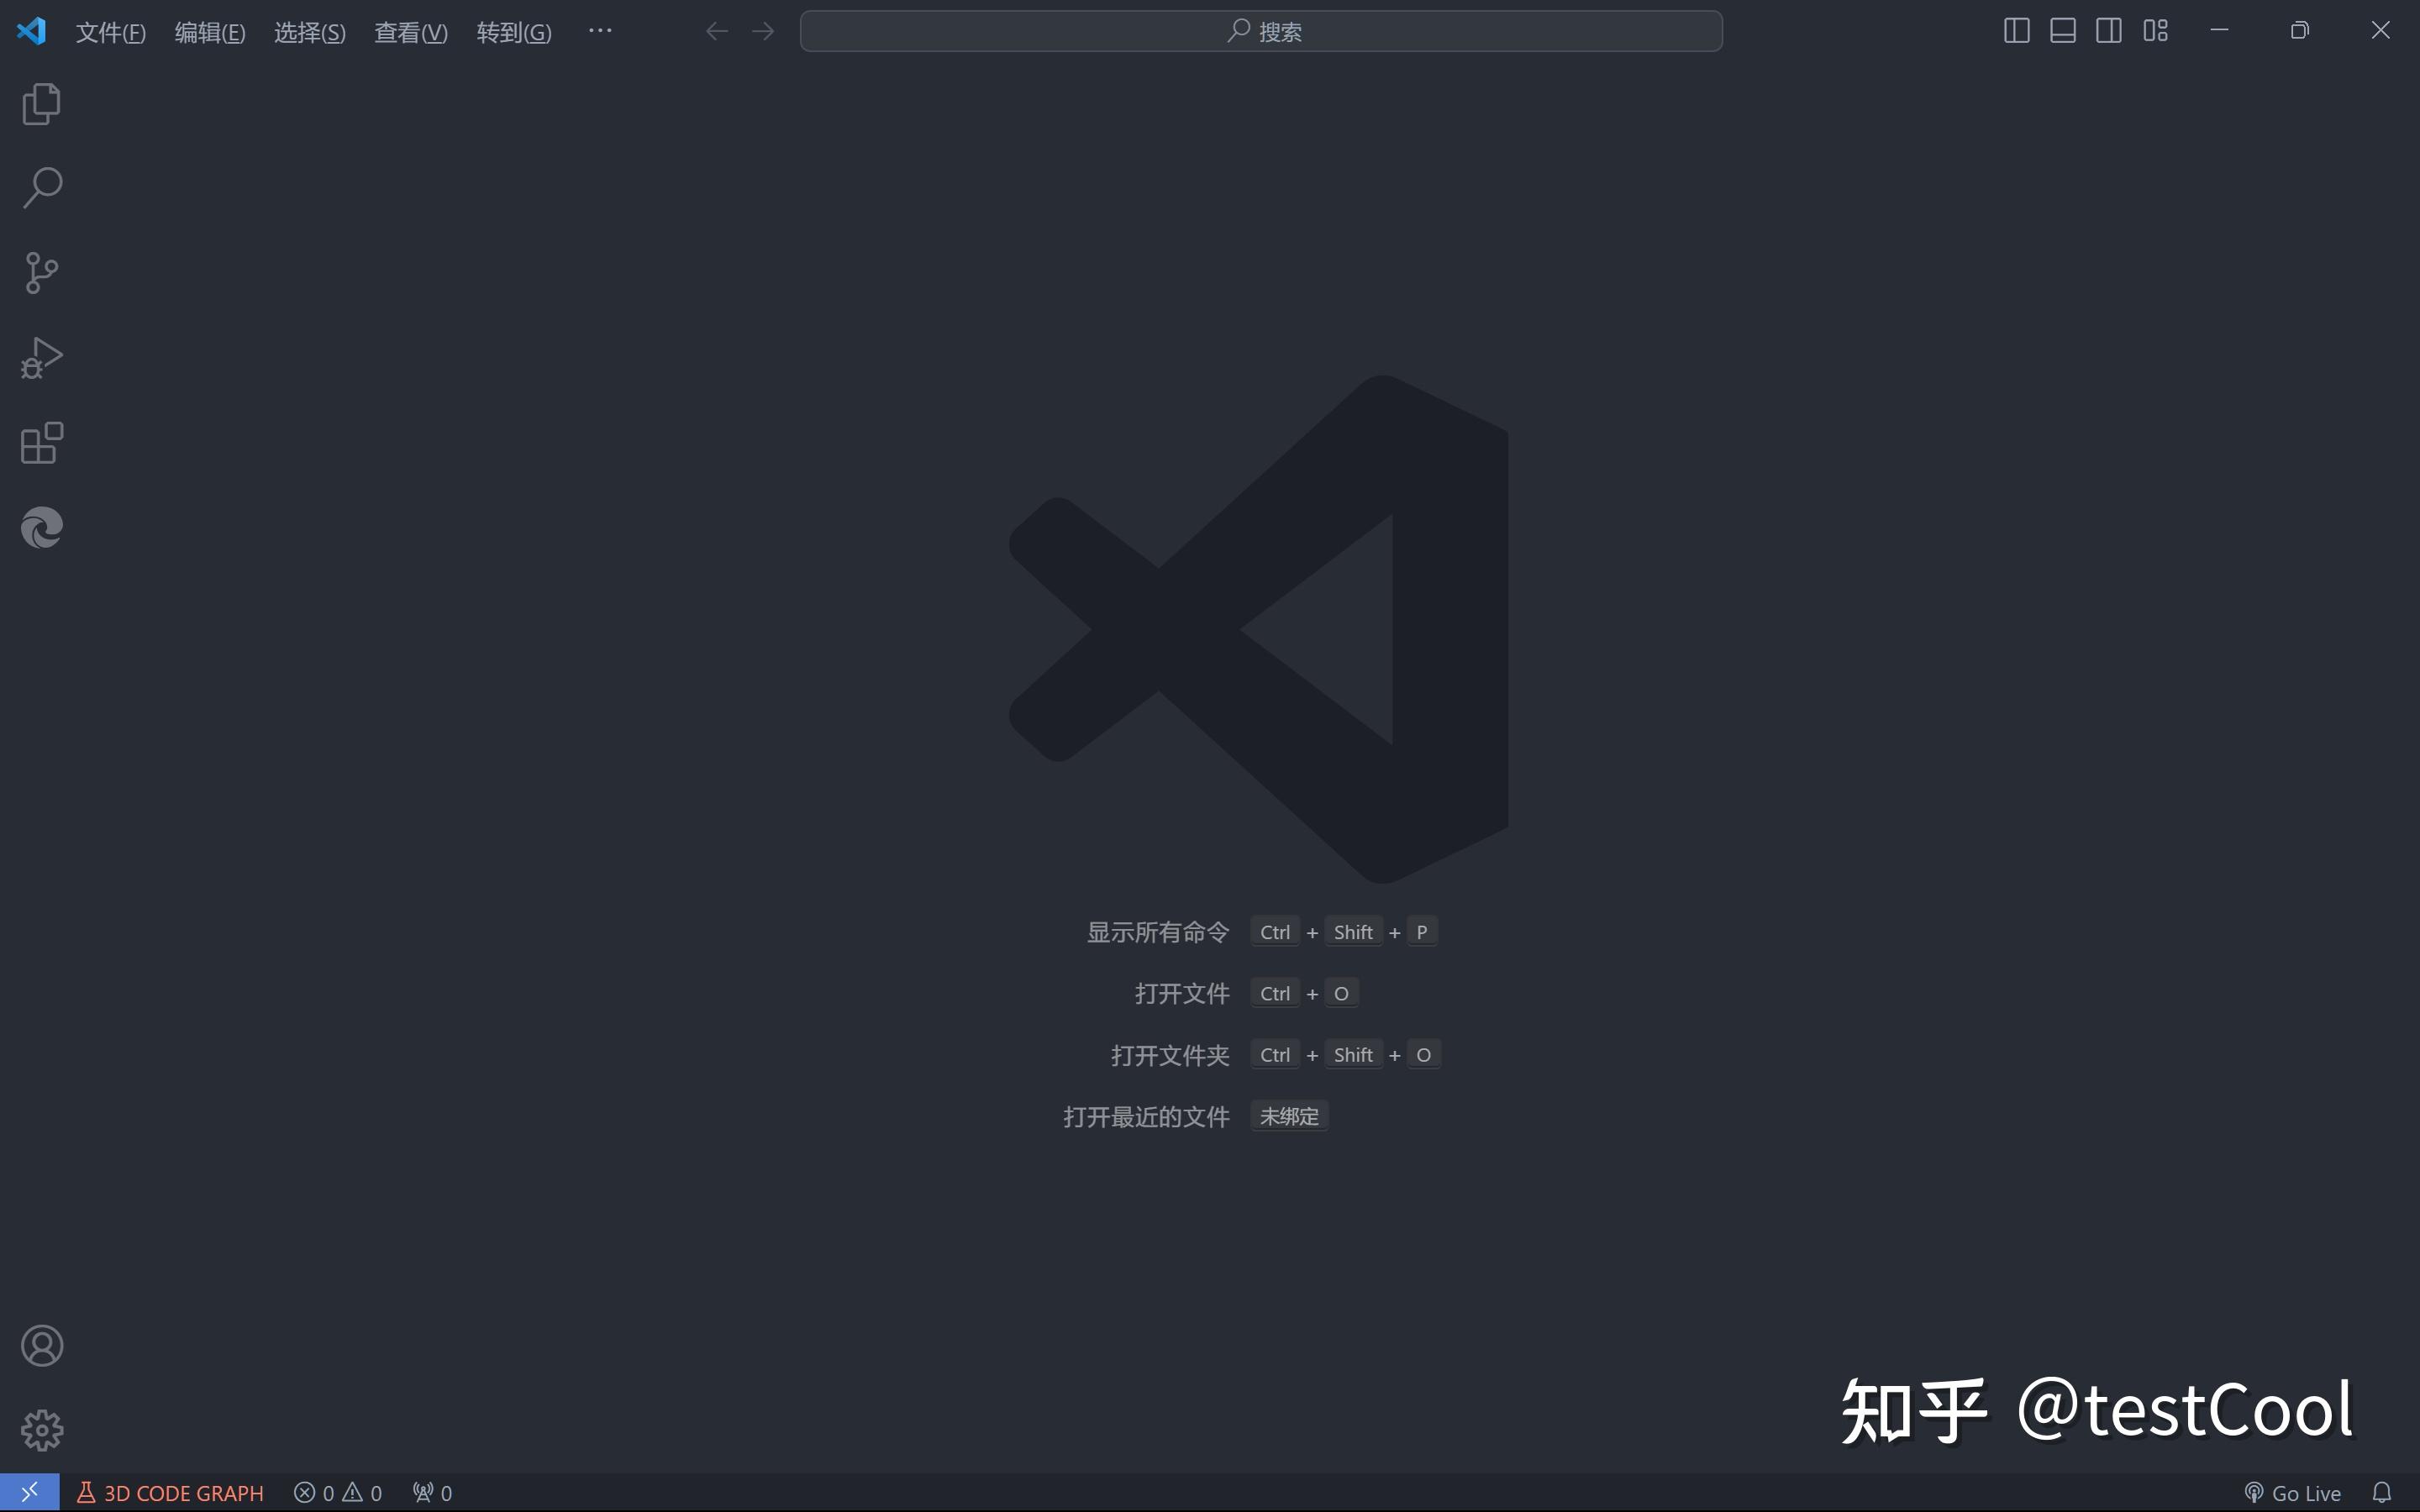This screenshot has width=2420, height=1512.
Task: Open the Manage settings gear icon
Action: coord(41,1429)
